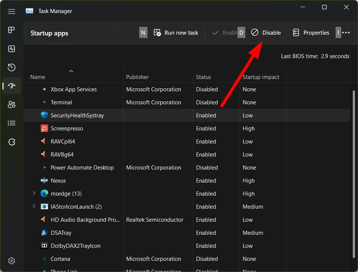
Task: Sort by Status column header
Action: (x=203, y=77)
